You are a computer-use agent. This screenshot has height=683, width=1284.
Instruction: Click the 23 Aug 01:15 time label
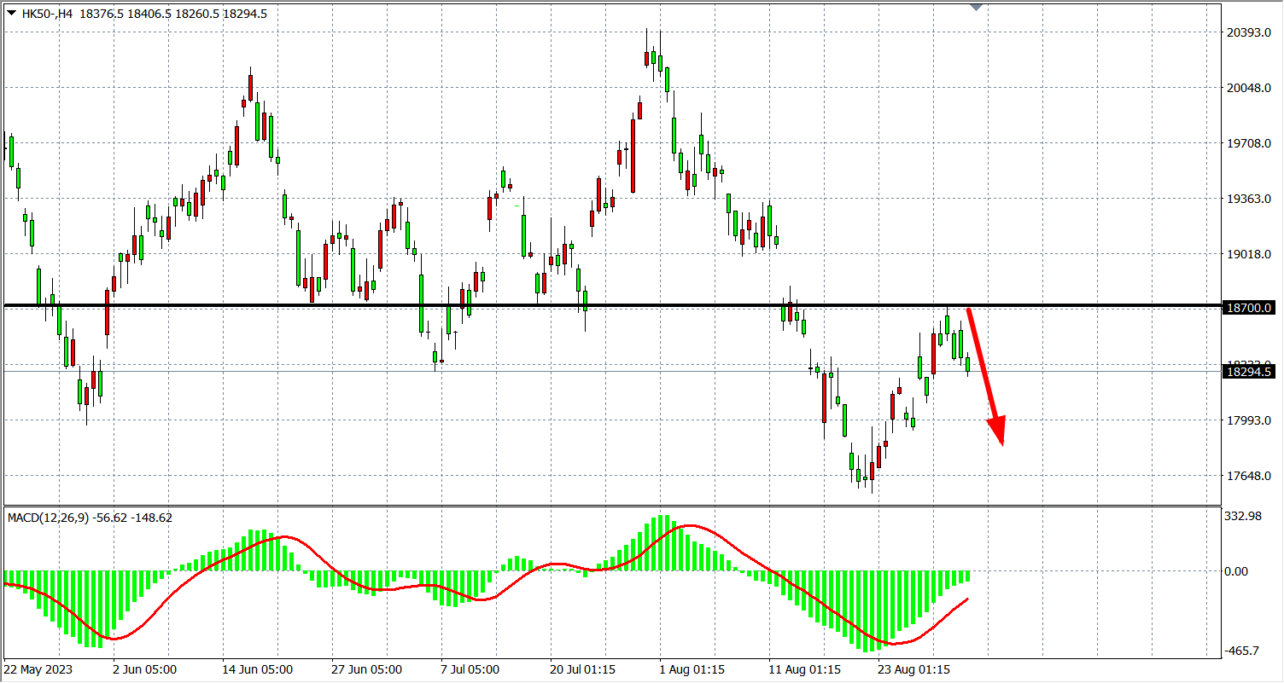[914, 669]
